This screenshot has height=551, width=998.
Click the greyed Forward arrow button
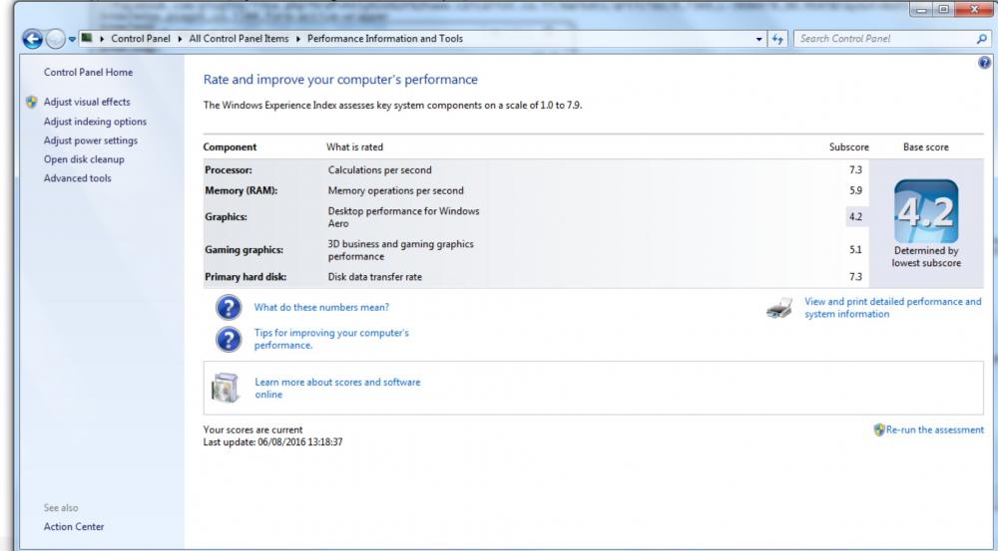56,40
